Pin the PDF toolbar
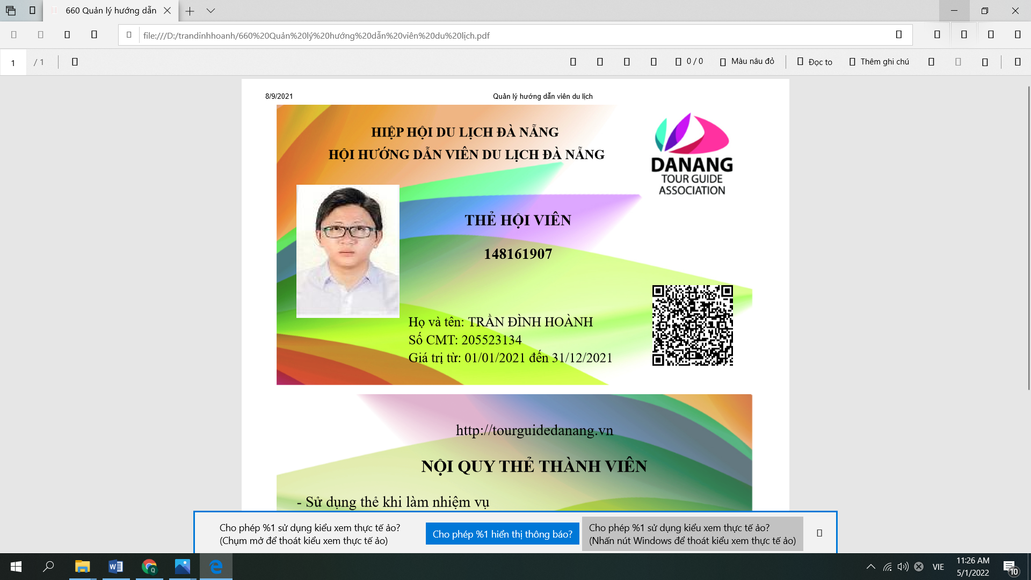The height and width of the screenshot is (580, 1031). click(x=1018, y=62)
